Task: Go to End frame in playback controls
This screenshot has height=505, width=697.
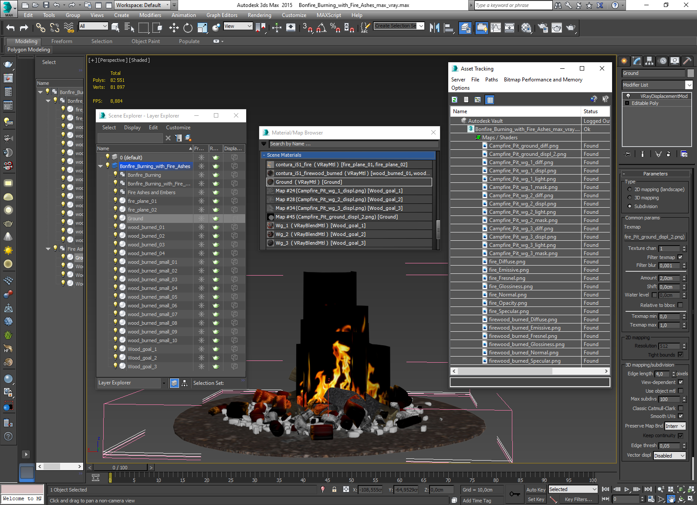Action: [x=648, y=489]
